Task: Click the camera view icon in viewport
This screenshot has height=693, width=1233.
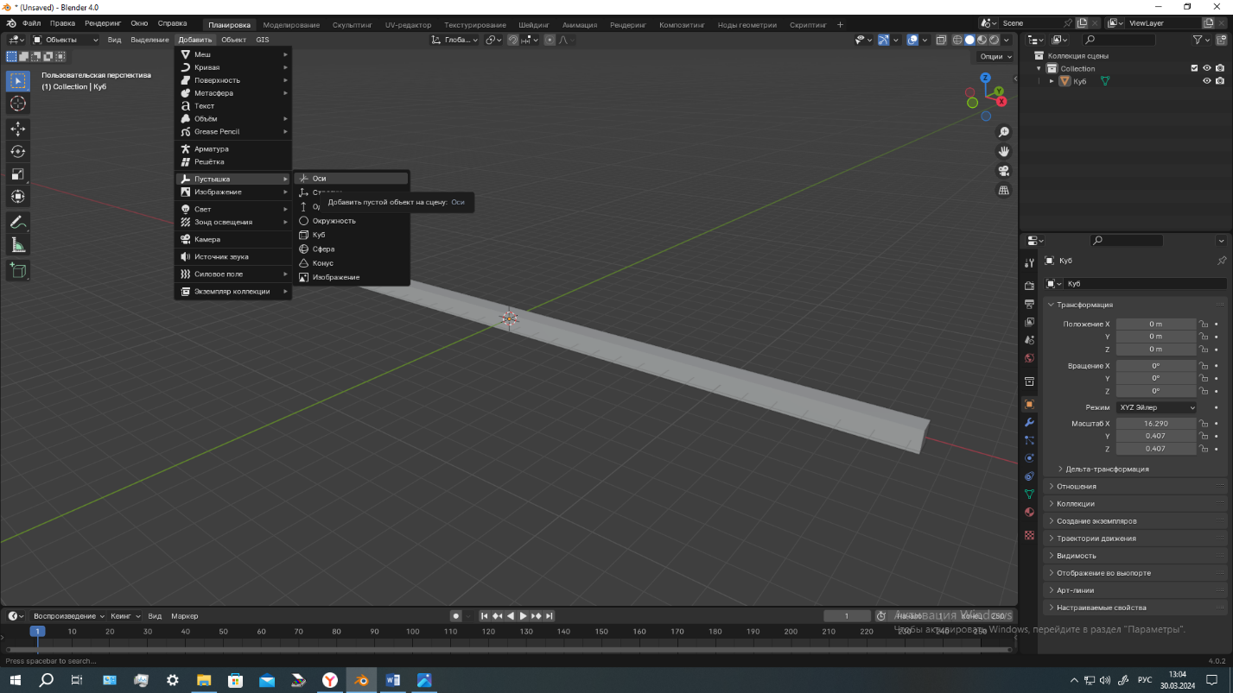Action: [1004, 171]
